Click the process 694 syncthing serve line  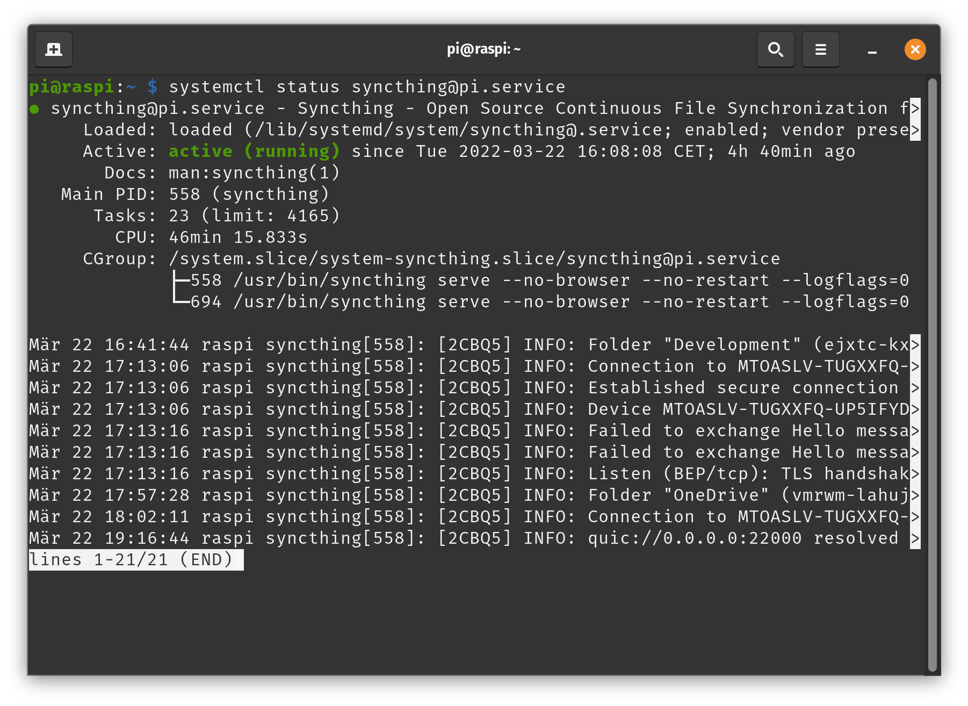(x=550, y=301)
